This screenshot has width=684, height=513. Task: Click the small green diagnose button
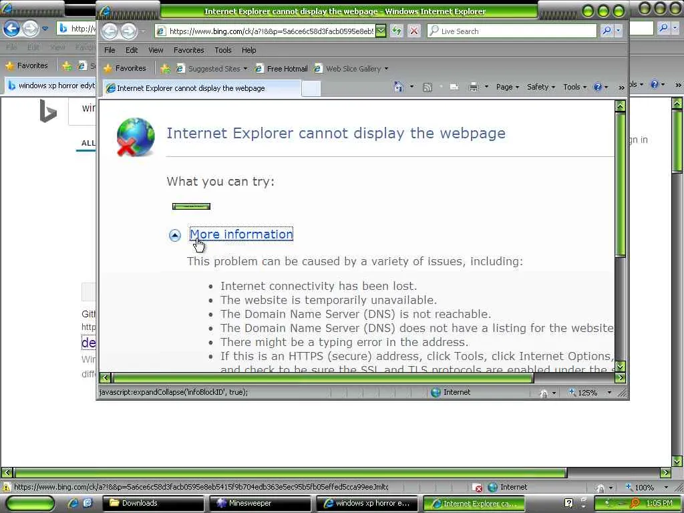click(191, 206)
